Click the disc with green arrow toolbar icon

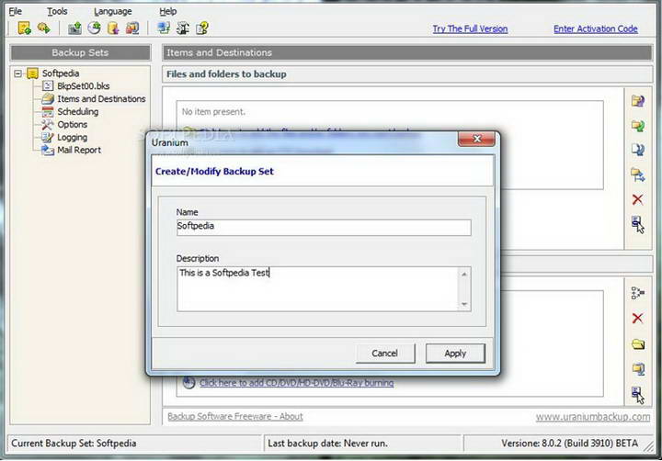(94, 28)
